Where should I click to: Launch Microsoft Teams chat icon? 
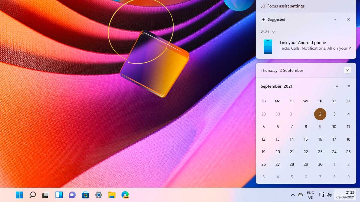[72, 195]
